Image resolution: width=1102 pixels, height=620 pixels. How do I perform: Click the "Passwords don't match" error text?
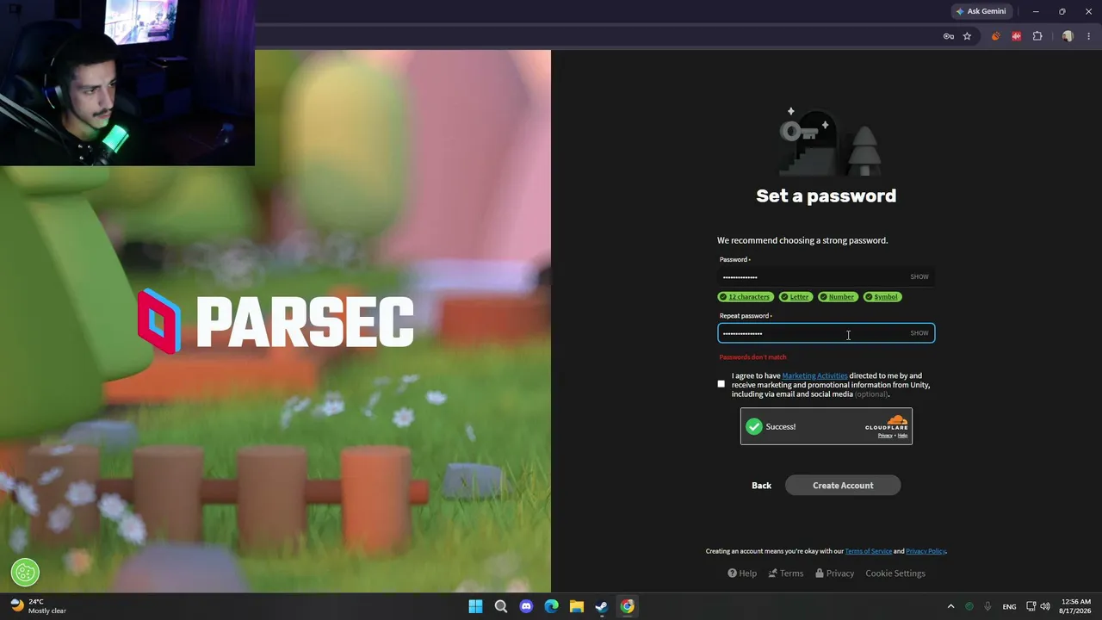(x=752, y=357)
